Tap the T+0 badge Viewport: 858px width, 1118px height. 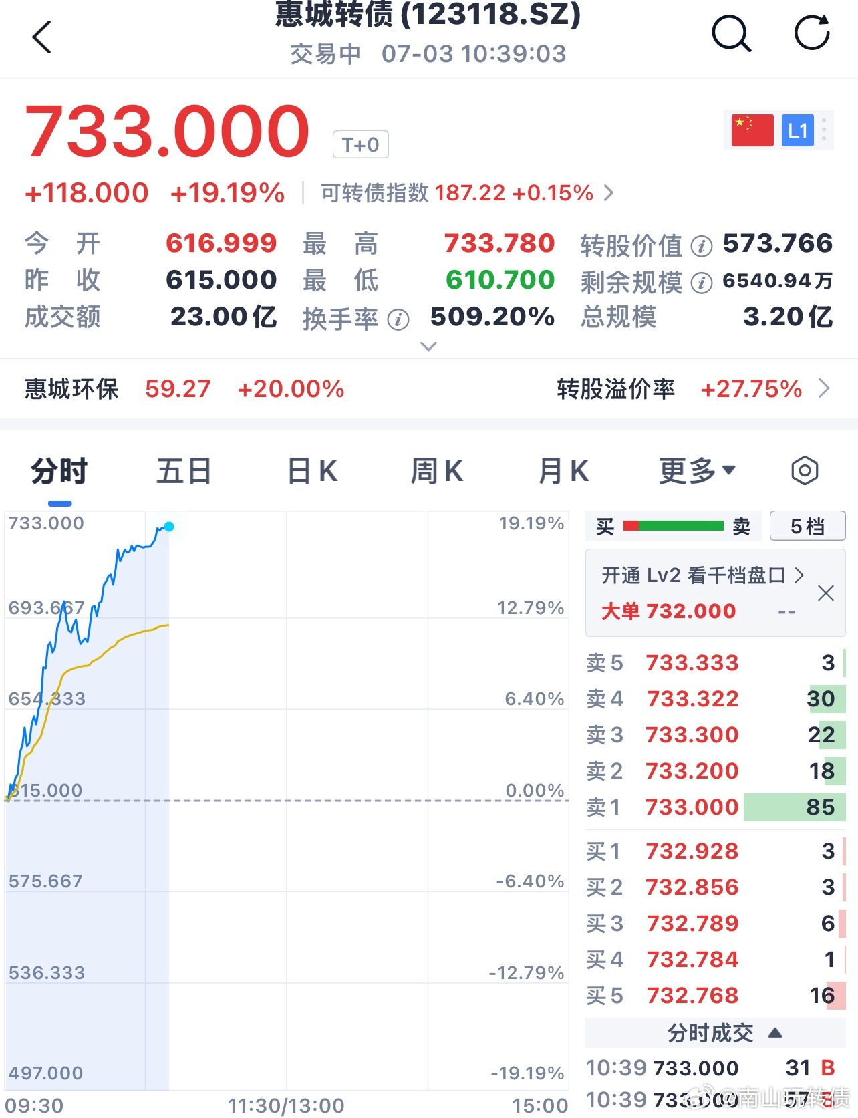[361, 144]
